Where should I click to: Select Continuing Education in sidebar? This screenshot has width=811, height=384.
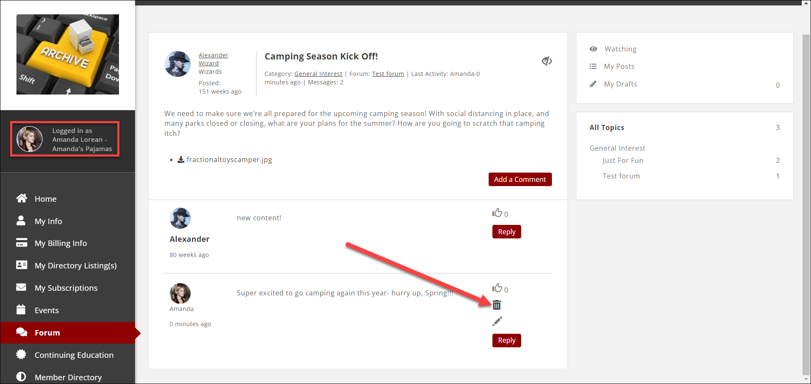coord(73,355)
